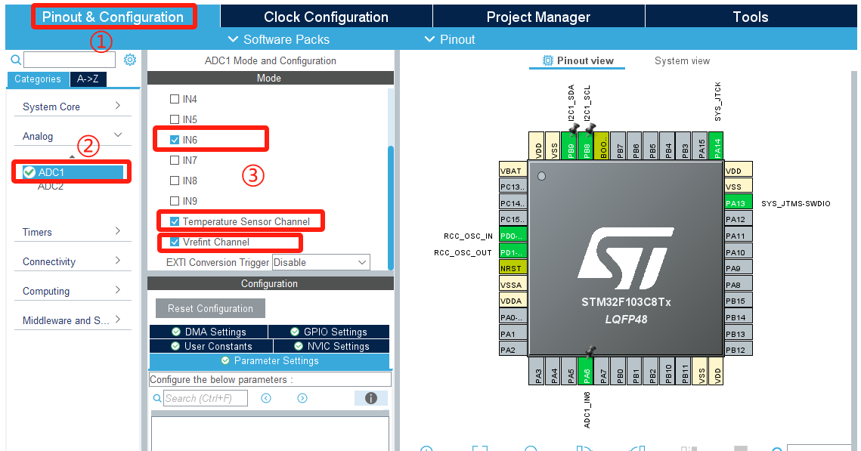
Task: Open EXTI Conversion Trigger dropdown
Action: pos(321,262)
